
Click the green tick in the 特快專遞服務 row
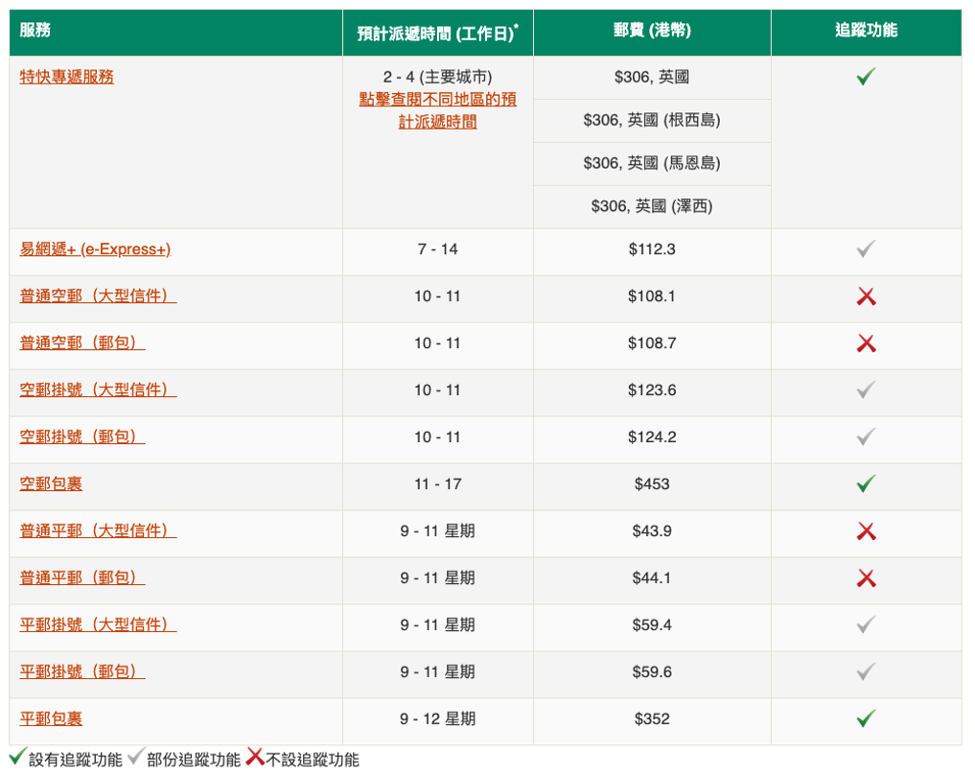pyautogui.click(x=866, y=77)
